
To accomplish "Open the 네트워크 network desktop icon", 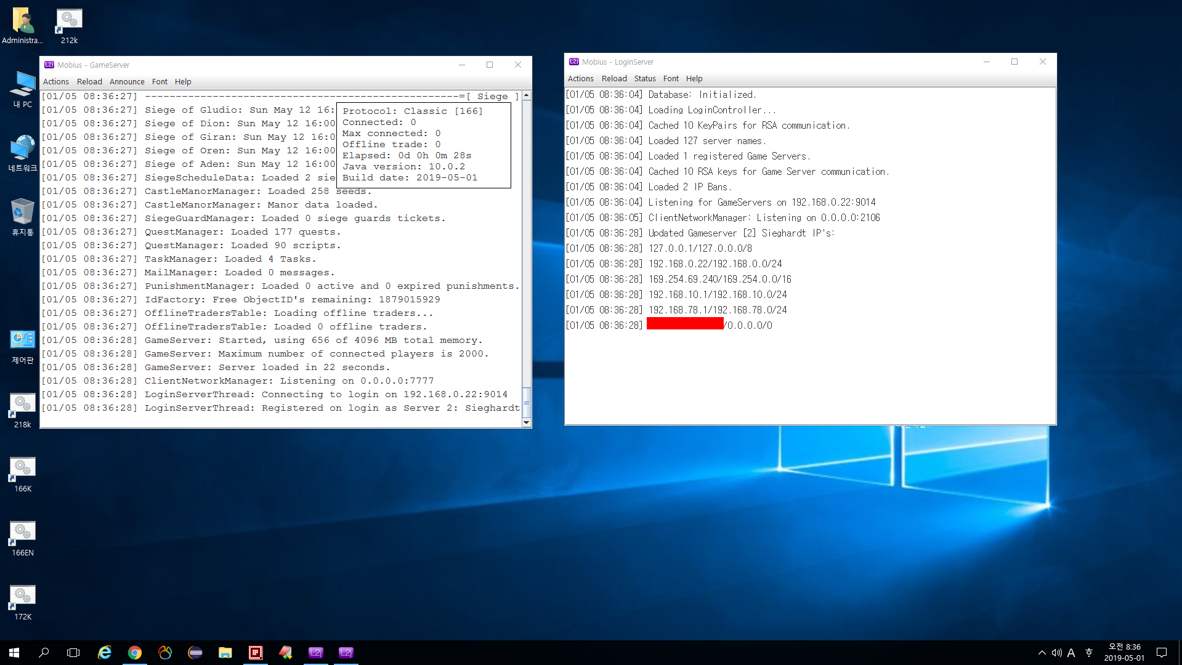I will tap(23, 153).
